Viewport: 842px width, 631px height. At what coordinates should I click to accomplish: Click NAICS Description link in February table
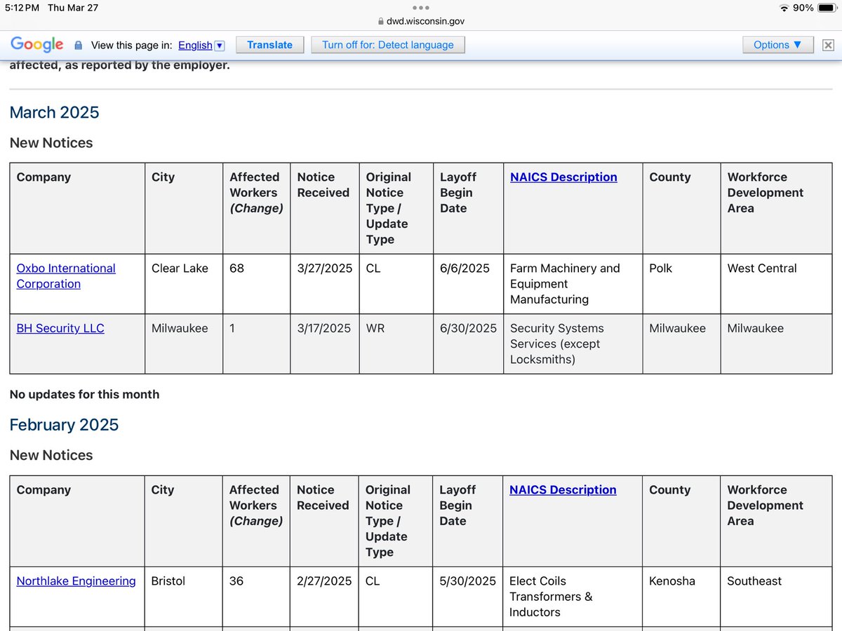(563, 490)
